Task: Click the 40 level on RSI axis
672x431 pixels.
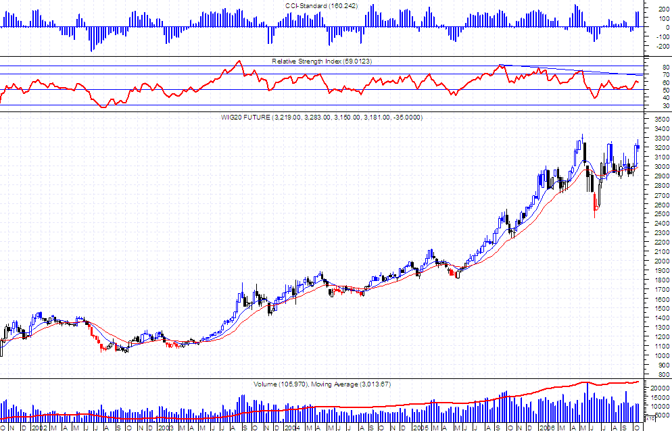Action: click(x=666, y=98)
